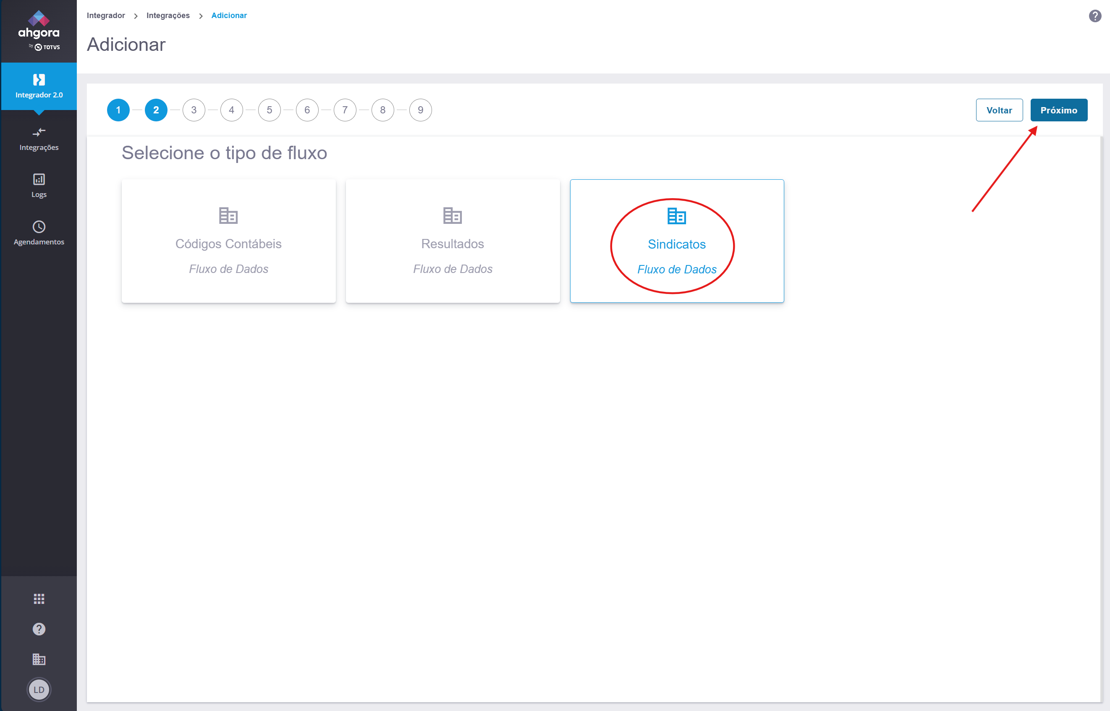Select the Resultados flow card
The height and width of the screenshot is (711, 1110).
coord(452,241)
